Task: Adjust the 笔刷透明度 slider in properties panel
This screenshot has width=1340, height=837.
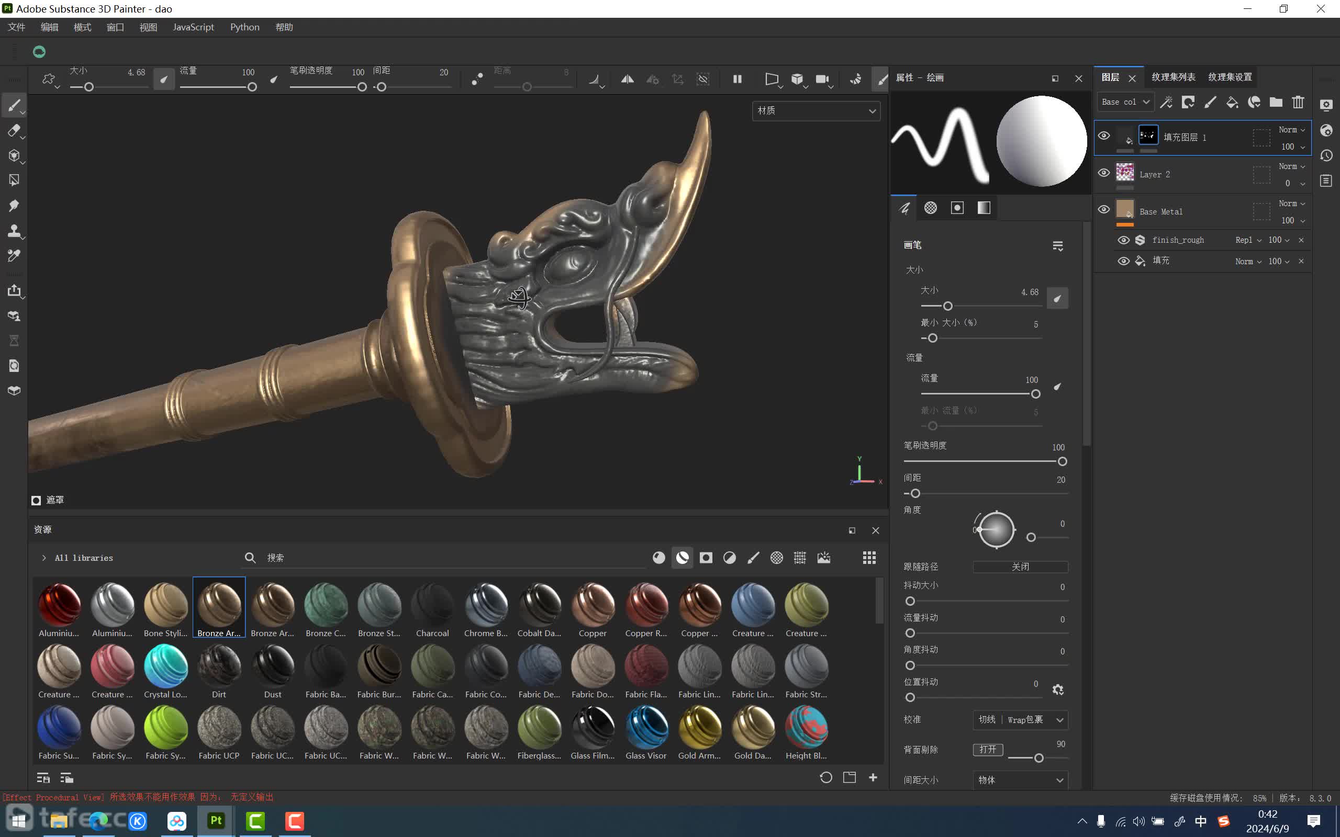Action: pos(986,462)
